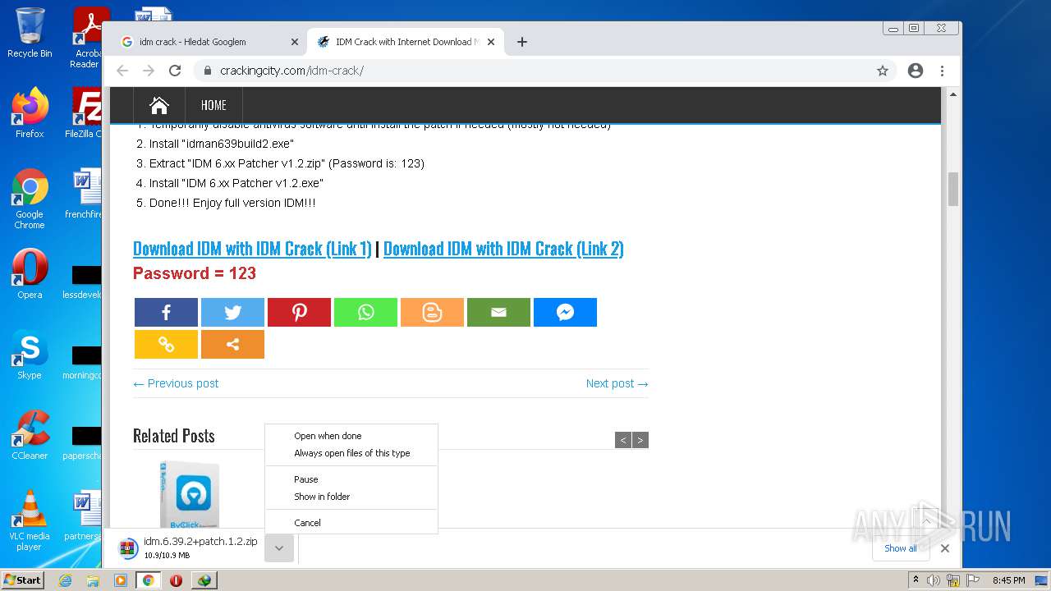
Task: Close the 'idm crack - Hledat Googlem' tab
Action: (x=295, y=42)
